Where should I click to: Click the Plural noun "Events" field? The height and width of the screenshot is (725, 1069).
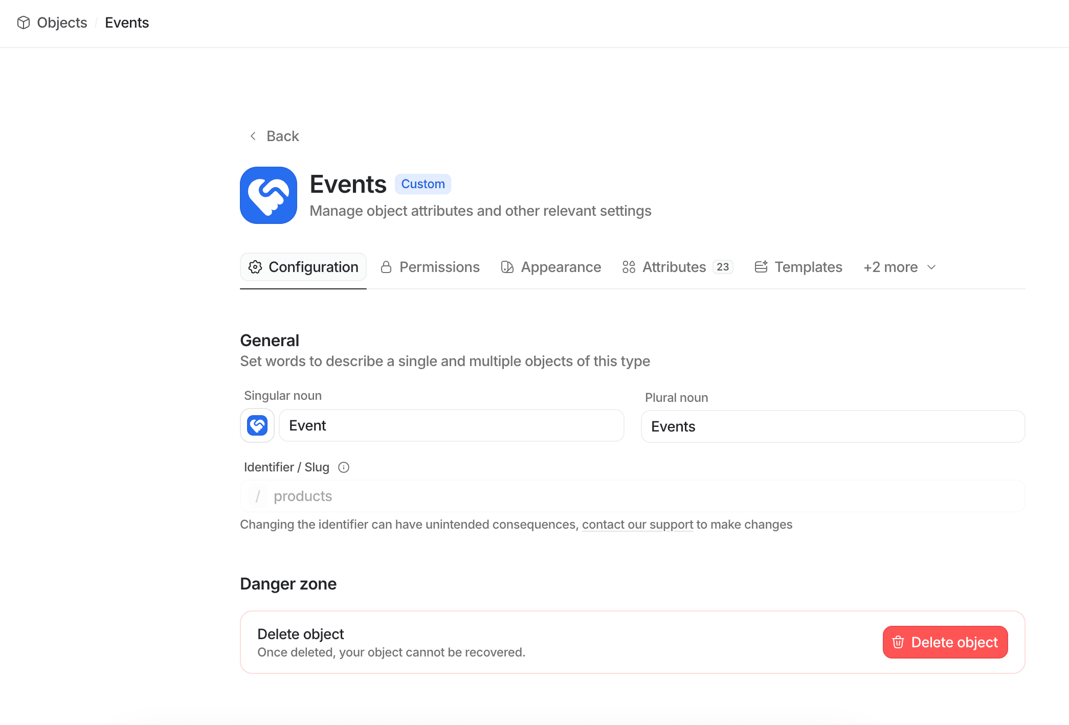pos(832,426)
